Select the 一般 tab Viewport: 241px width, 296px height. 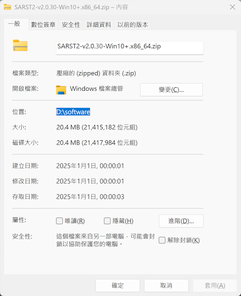coord(14,24)
